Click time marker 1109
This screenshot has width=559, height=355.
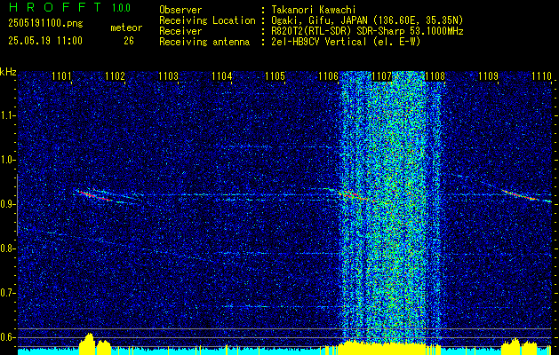[489, 75]
